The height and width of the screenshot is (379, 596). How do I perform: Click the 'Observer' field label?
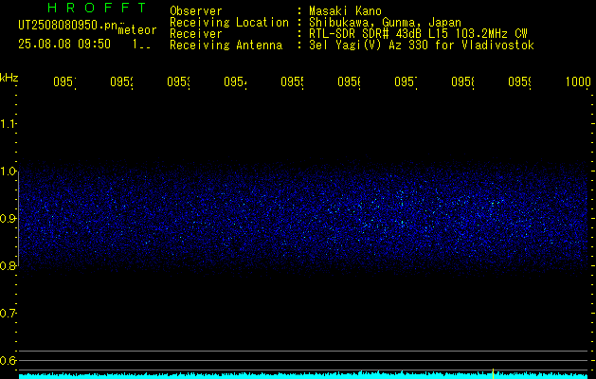pos(196,11)
